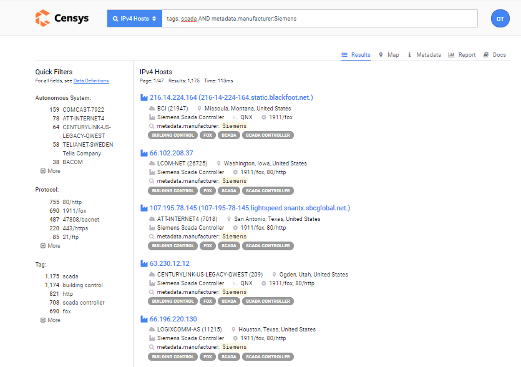Expand More under Autonomous System
Image resolution: width=521 pixels, height=367 pixels.
tap(51, 171)
